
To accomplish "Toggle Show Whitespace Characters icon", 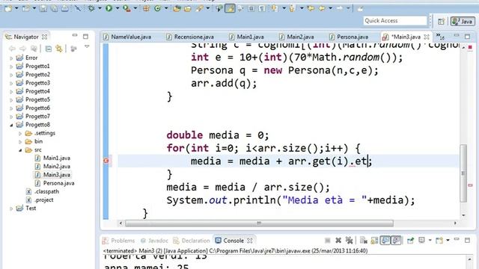I will tap(262, 8).
